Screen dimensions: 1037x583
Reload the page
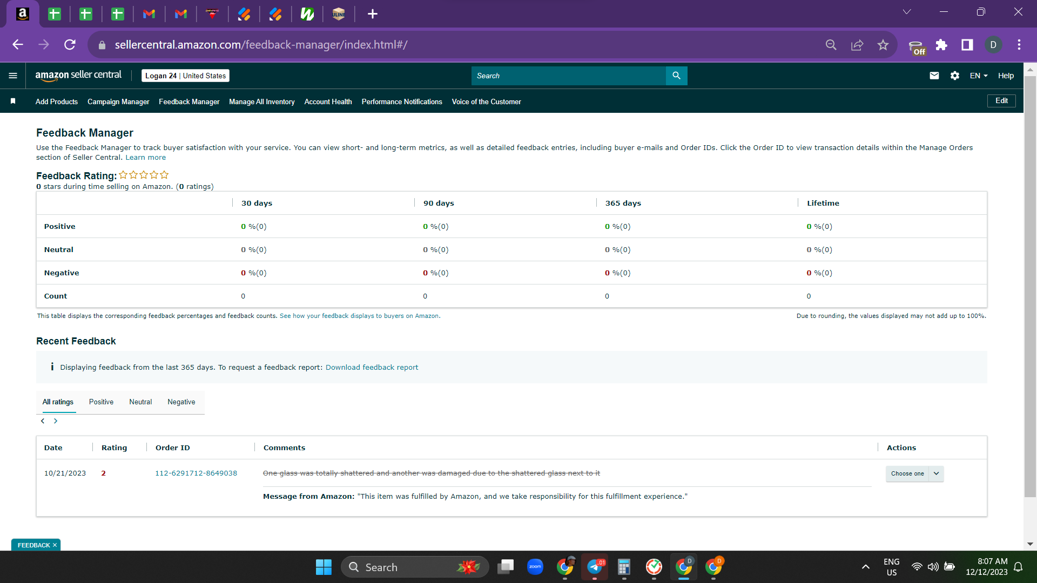(70, 45)
